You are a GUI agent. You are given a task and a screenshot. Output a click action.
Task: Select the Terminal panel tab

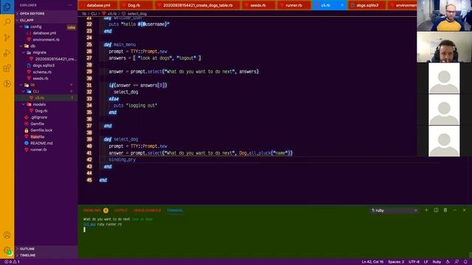tap(175, 211)
